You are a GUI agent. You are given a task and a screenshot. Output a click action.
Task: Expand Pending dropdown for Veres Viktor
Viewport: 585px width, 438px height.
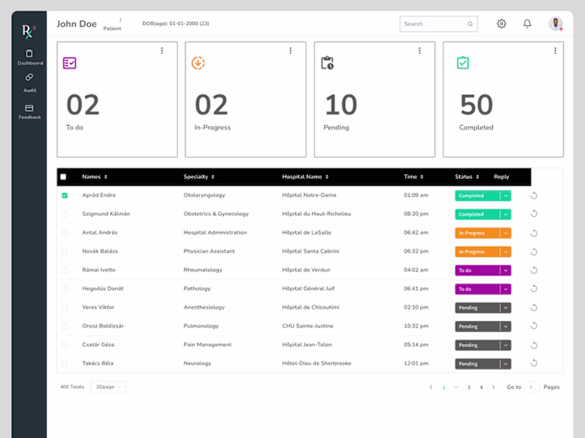click(506, 308)
